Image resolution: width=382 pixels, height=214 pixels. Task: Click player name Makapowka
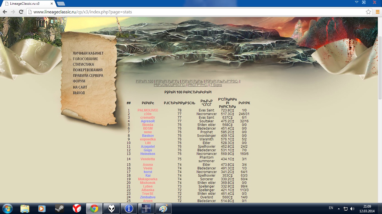click(x=148, y=179)
